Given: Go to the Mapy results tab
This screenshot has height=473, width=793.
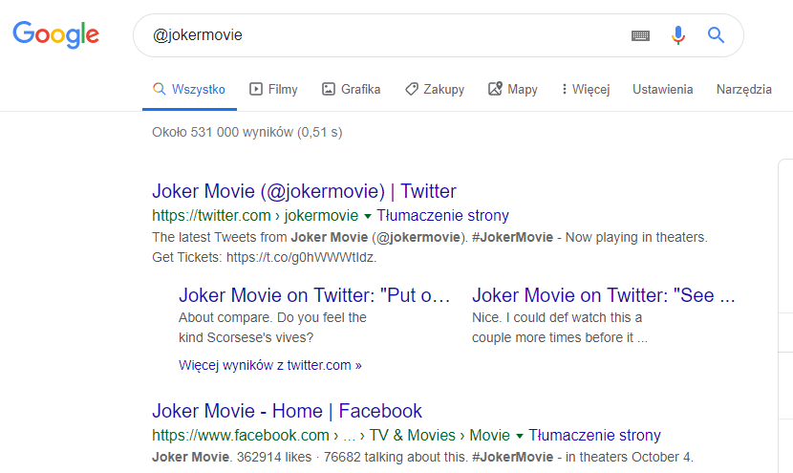Looking at the screenshot, I should coord(512,89).
